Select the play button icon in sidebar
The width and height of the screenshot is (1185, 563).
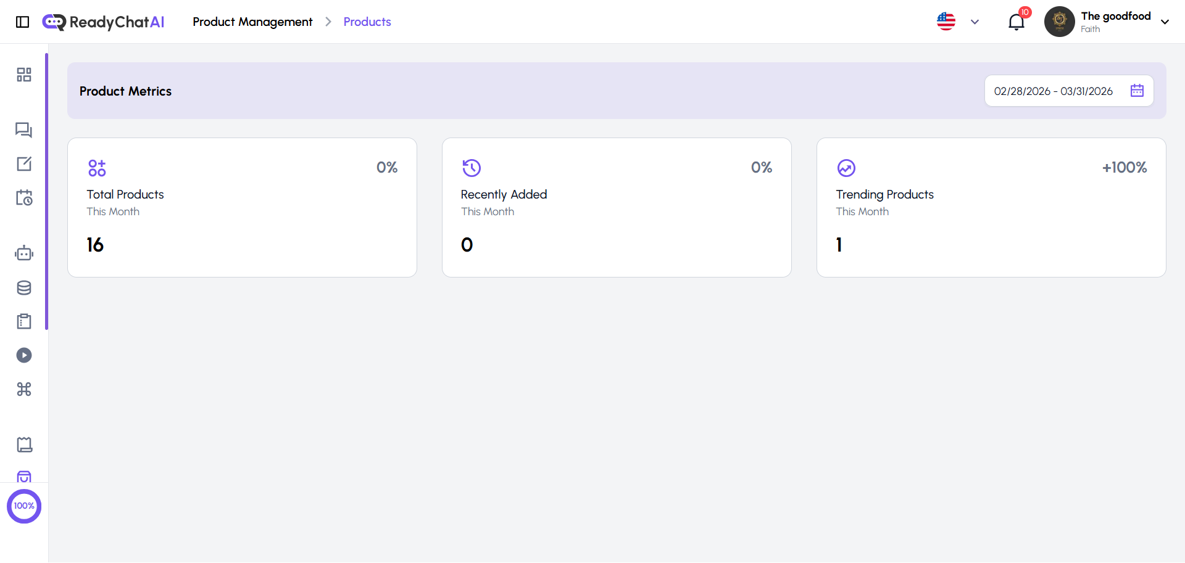[x=24, y=355]
